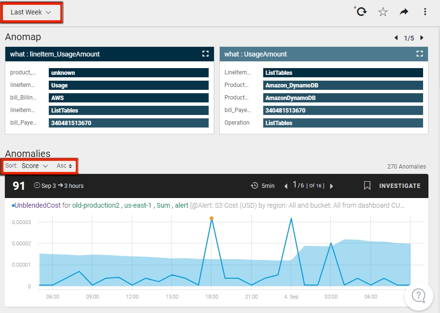Open the three-dot more options menu
440x313 pixels.
[x=425, y=12]
